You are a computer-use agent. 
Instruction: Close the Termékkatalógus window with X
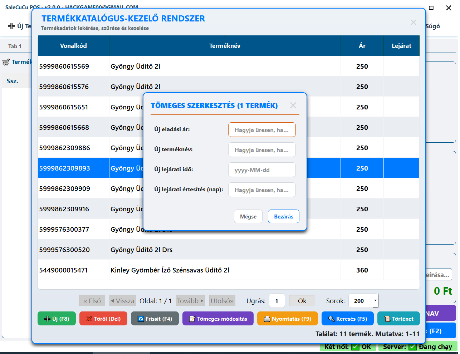(413, 23)
